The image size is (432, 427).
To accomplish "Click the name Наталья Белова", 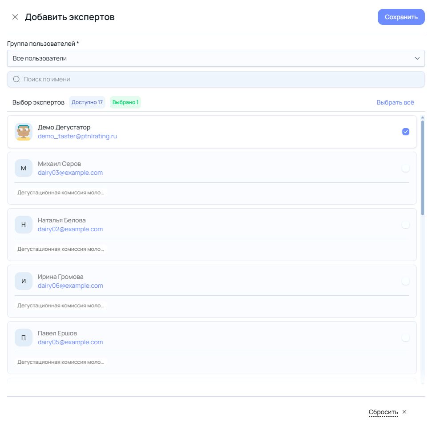I will coord(62,220).
